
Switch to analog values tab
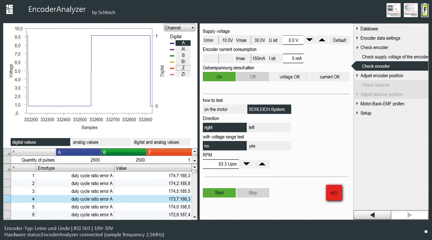point(101,142)
